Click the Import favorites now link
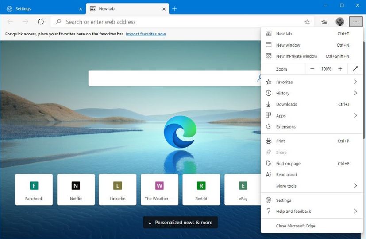 [146, 34]
